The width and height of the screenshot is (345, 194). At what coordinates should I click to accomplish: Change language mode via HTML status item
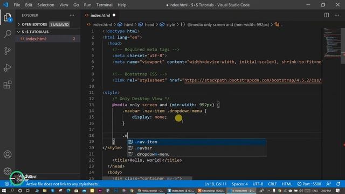pos(287,184)
